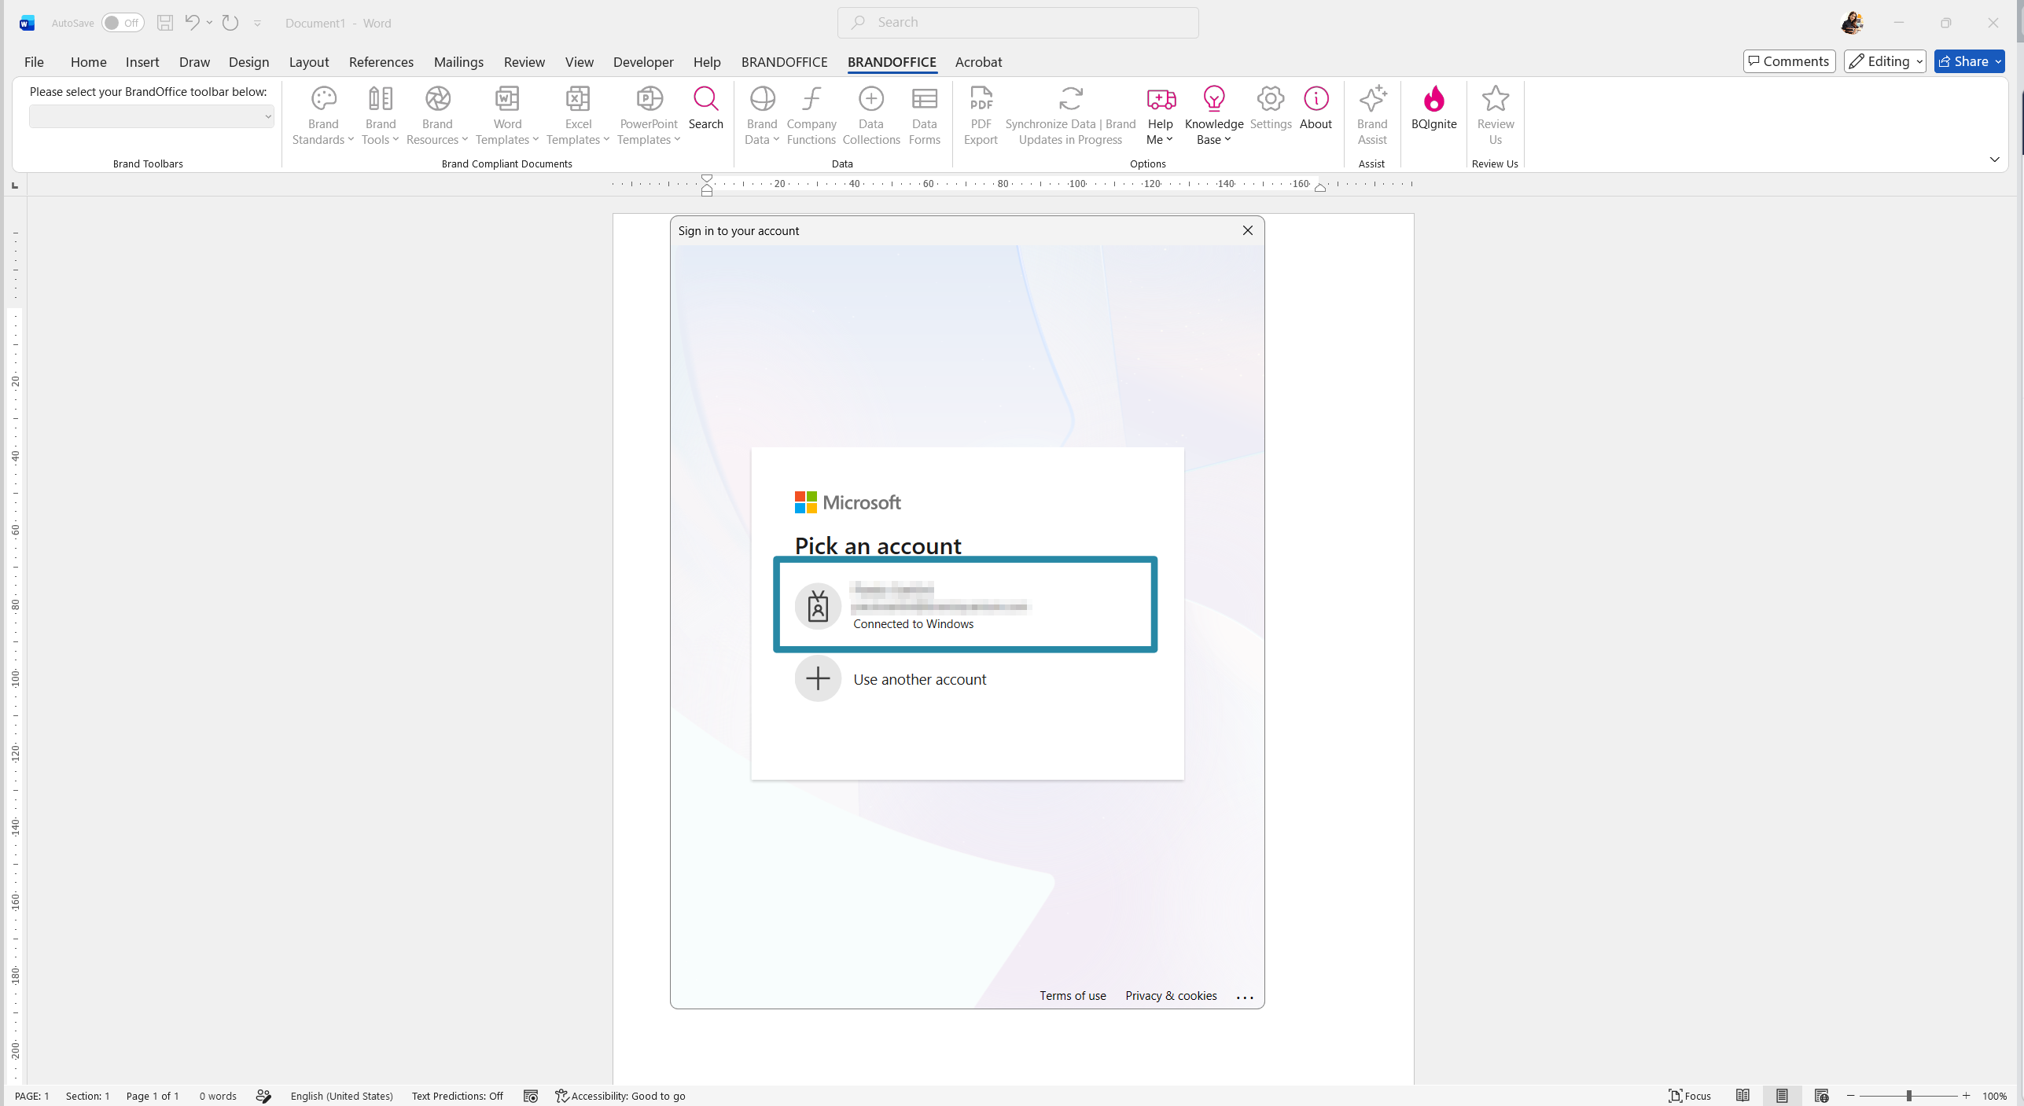Switch to Print Layout view in the status bar
The height and width of the screenshot is (1106, 2024).
pyautogui.click(x=1782, y=1096)
